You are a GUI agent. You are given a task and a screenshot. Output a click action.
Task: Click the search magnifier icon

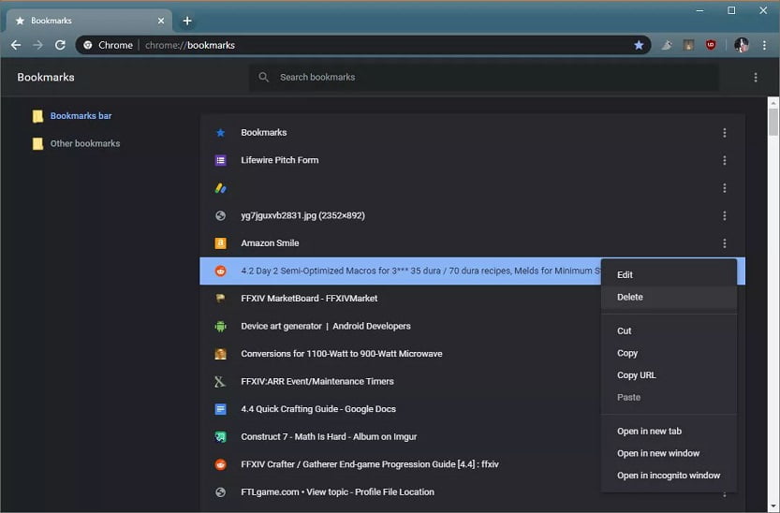click(264, 77)
